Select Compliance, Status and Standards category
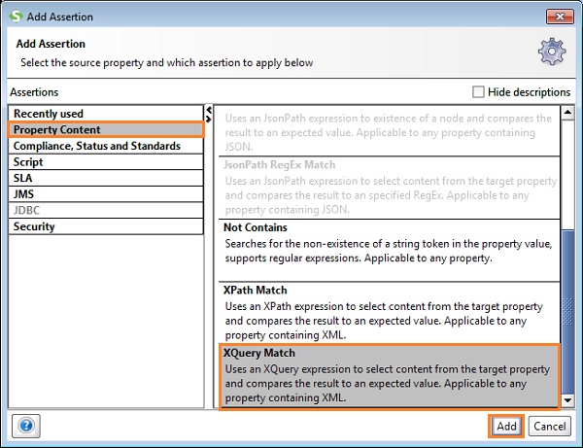This screenshot has height=448, width=583. [x=106, y=146]
